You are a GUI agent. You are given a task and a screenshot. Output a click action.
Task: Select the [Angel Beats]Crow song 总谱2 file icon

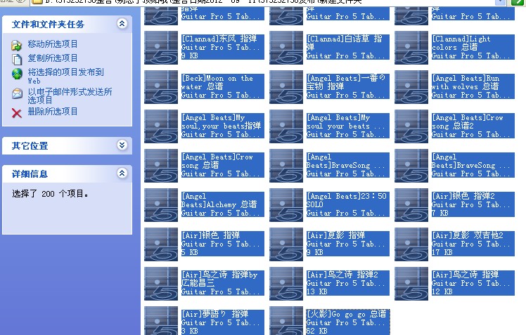tap(411, 126)
